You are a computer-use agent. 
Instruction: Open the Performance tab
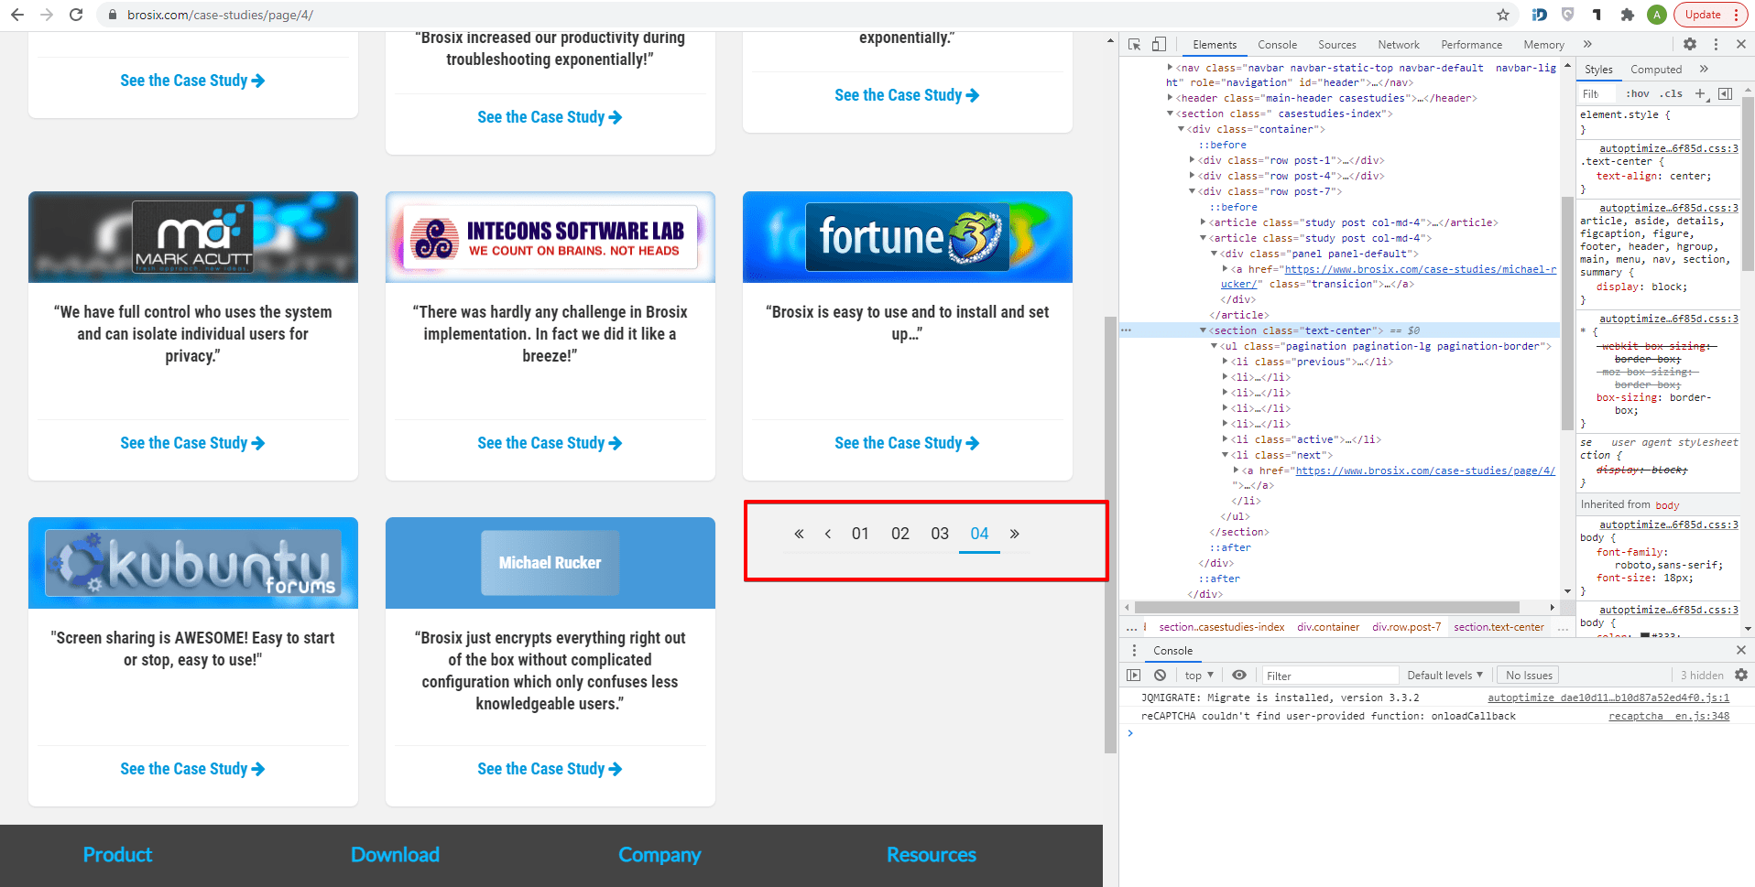[x=1471, y=44]
